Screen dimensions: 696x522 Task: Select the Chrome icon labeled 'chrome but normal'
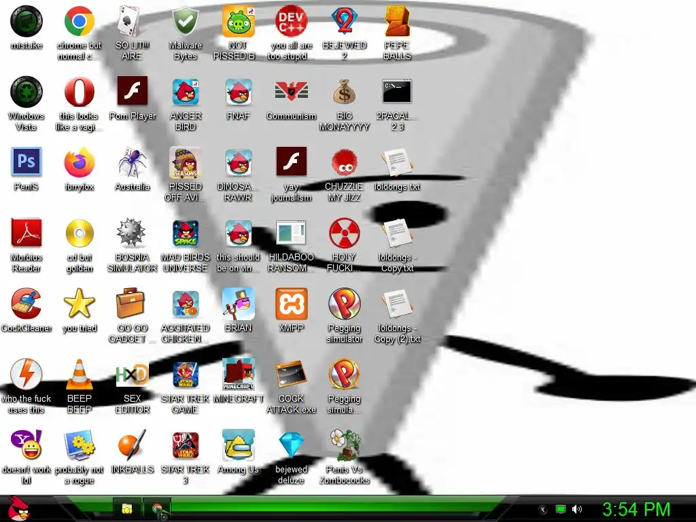click(x=79, y=21)
